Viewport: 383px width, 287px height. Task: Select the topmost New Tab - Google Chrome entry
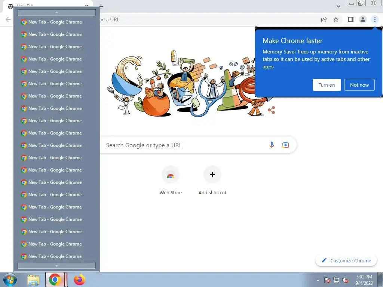click(x=56, y=22)
